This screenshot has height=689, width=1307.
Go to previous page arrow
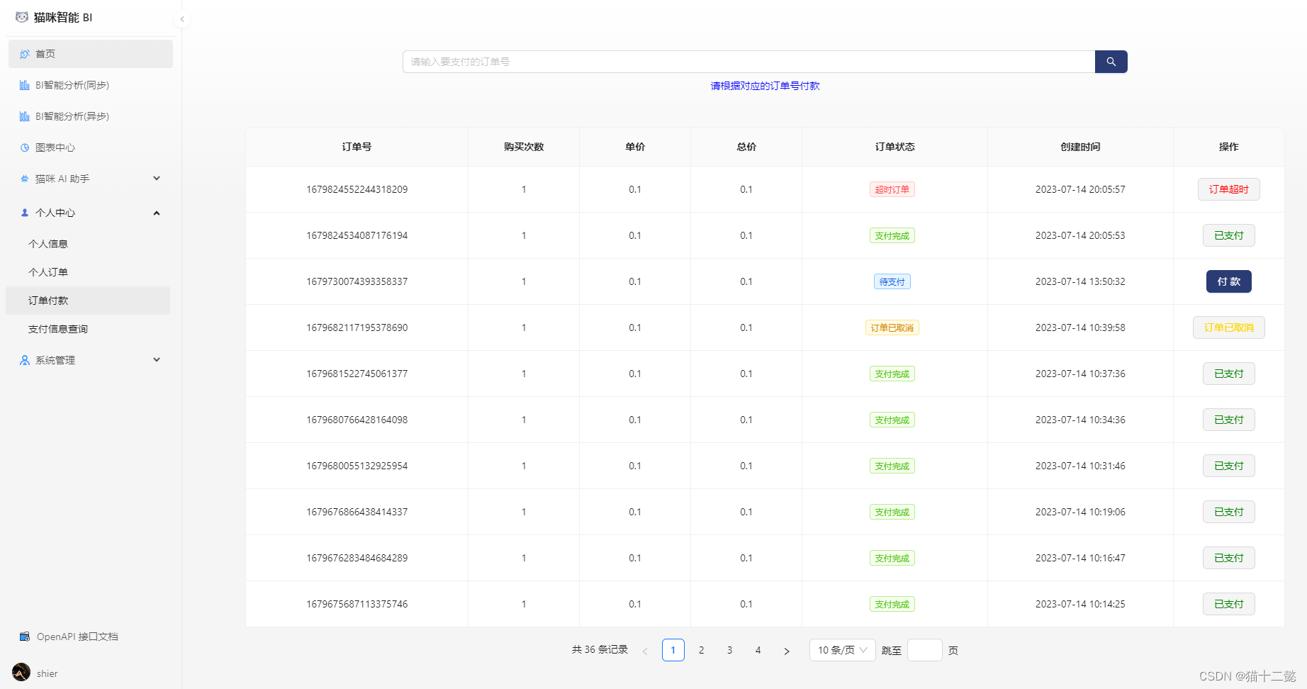[x=645, y=651]
